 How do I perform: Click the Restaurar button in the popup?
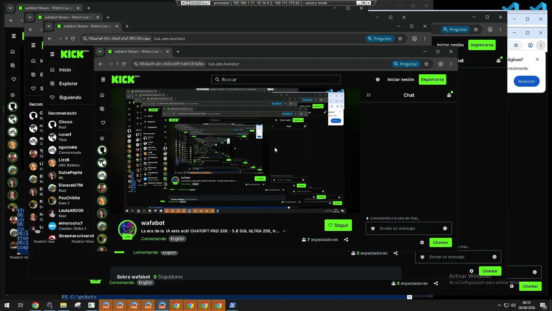(527, 81)
